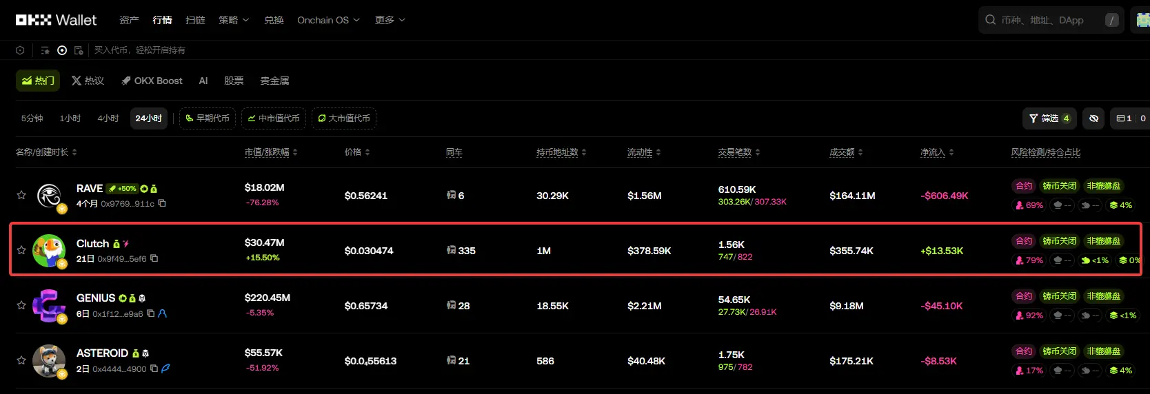Sort by 净流入 column

pos(937,152)
